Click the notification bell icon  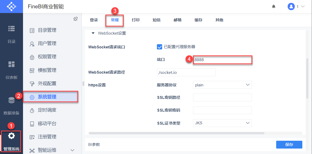pos(274,7)
